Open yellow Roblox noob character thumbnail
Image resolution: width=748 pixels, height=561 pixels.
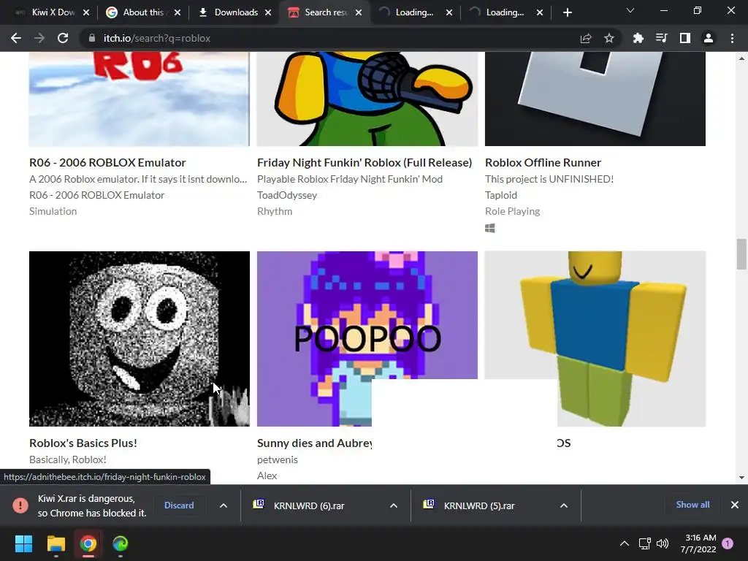click(595, 339)
